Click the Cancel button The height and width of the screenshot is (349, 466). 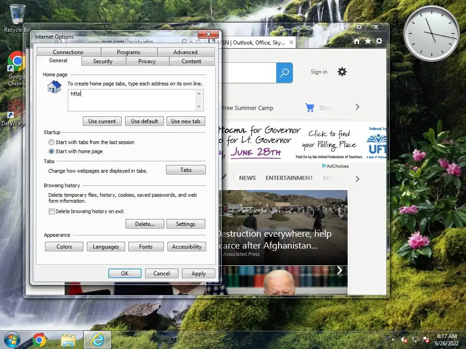162,273
